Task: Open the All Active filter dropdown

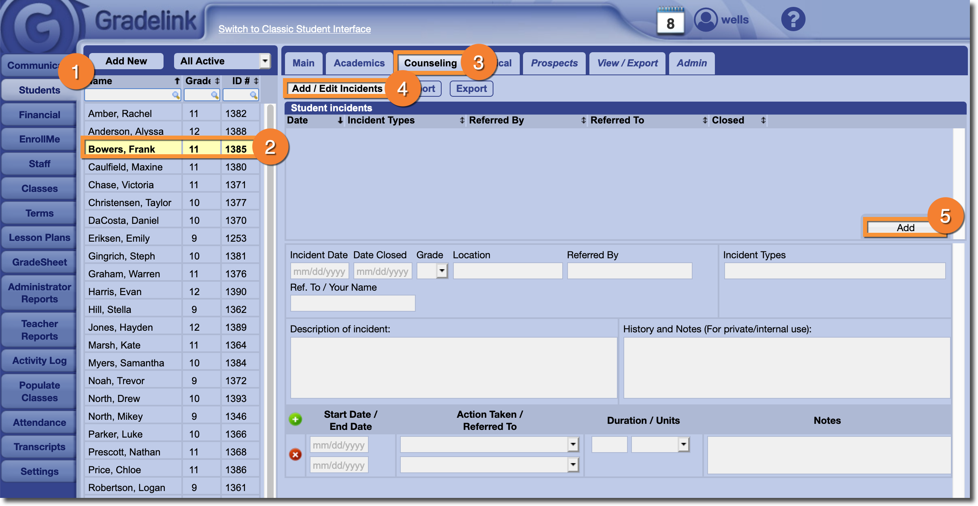Action: [265, 61]
